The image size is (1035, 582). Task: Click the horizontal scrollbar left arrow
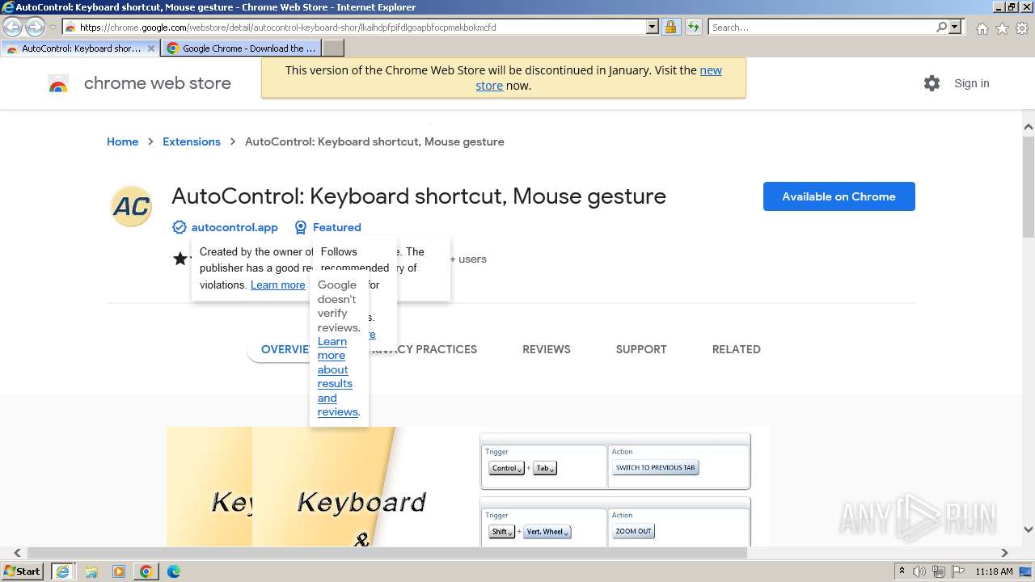point(17,553)
